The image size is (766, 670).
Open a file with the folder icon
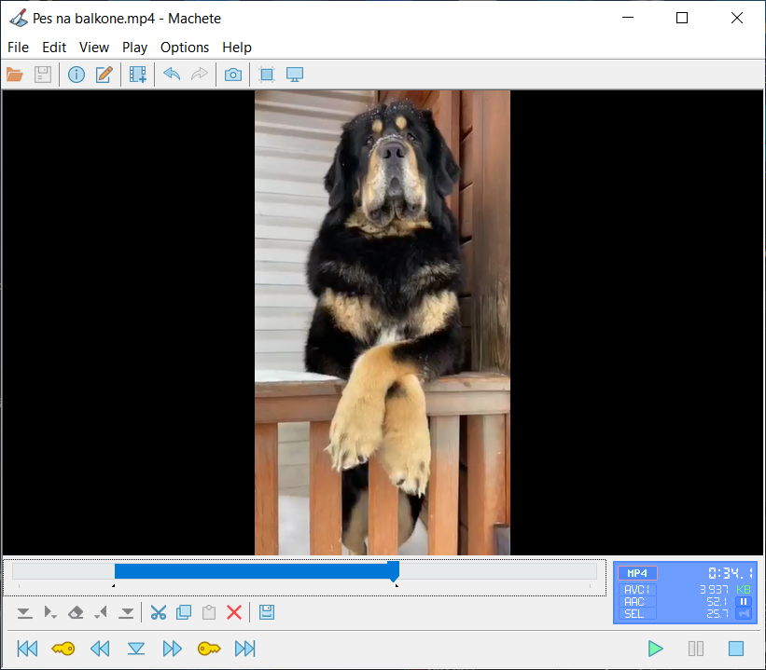coord(15,75)
